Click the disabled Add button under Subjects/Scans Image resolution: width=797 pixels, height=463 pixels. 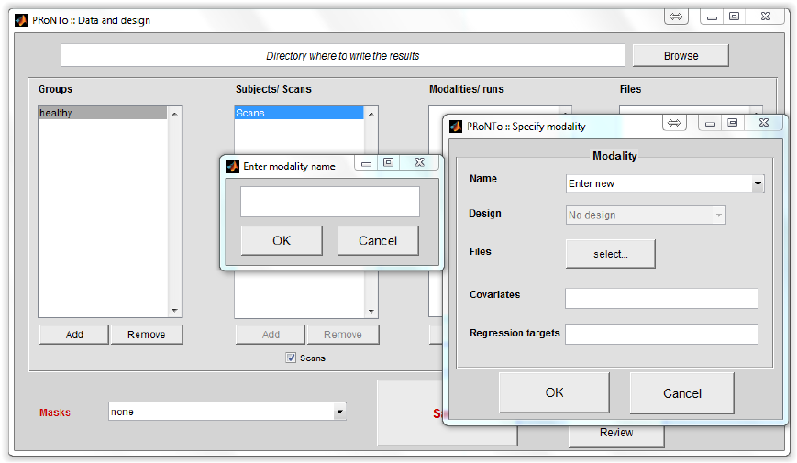(271, 335)
